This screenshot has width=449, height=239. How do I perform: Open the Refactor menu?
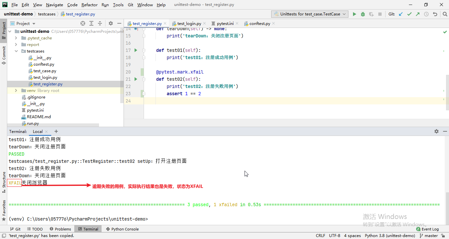tap(89, 5)
